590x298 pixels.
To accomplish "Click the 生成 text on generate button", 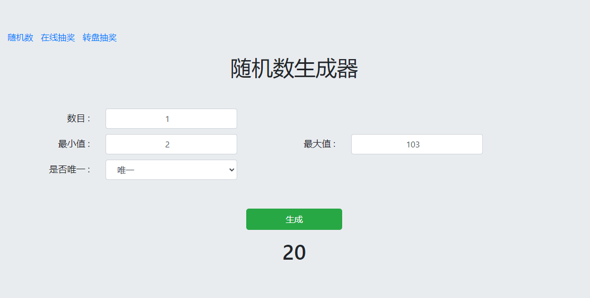I will click(x=294, y=219).
